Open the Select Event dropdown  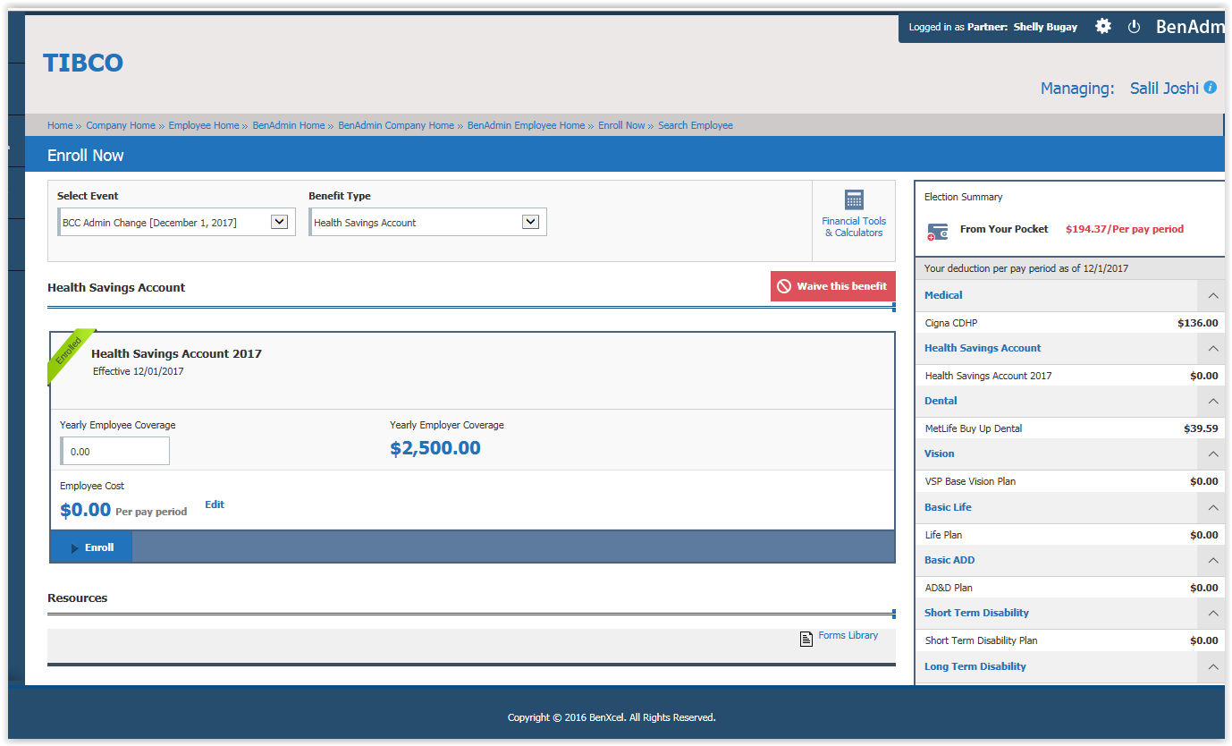[x=279, y=223]
